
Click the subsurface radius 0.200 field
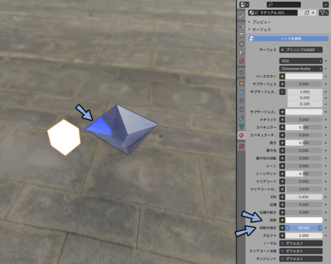(305, 98)
